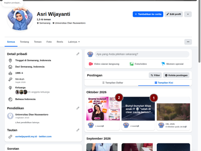
Task: Switch to the Semua tab
Action: point(11,42)
